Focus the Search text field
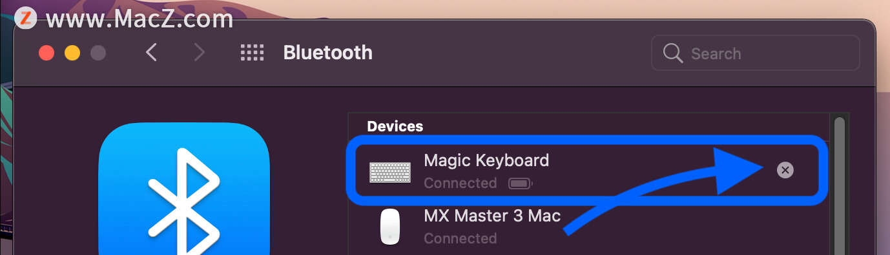 756,53
